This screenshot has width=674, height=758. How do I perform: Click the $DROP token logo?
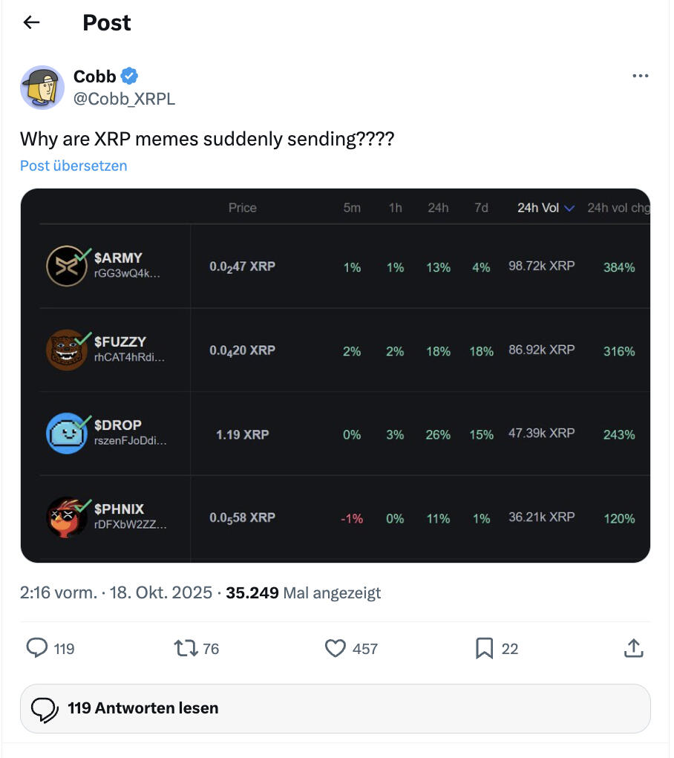[66, 434]
